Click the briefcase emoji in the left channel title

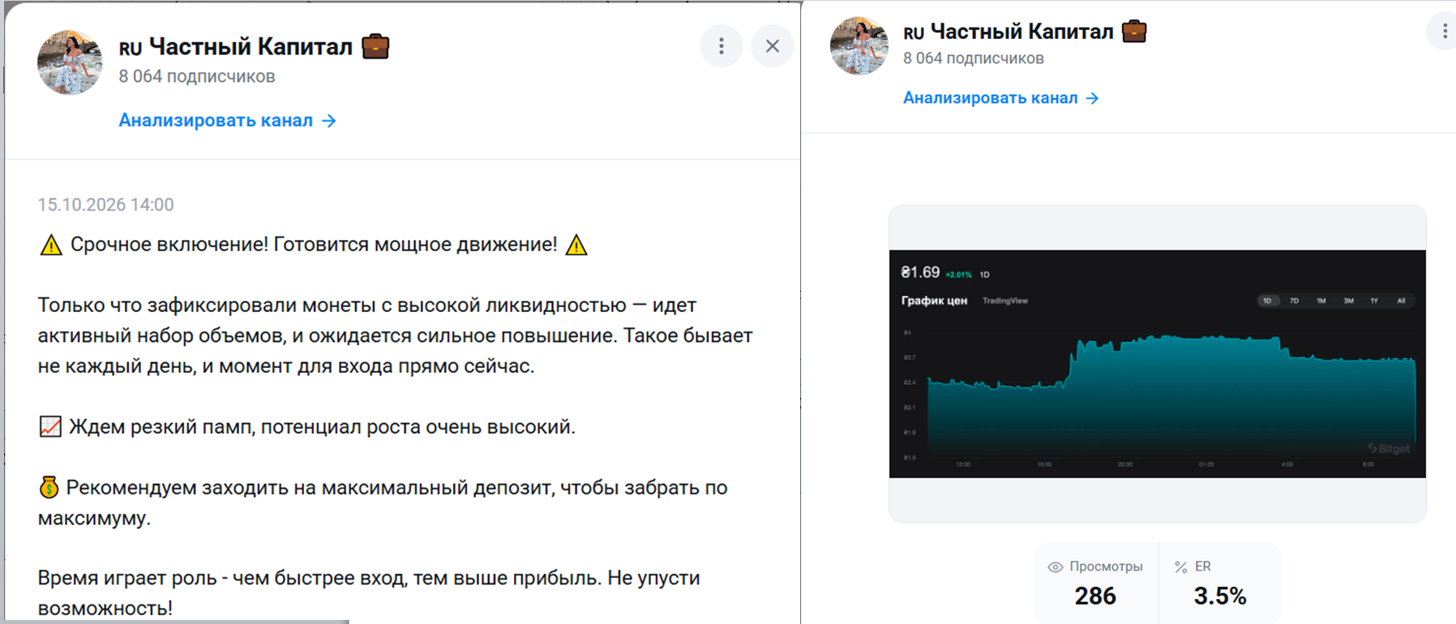click(x=375, y=46)
